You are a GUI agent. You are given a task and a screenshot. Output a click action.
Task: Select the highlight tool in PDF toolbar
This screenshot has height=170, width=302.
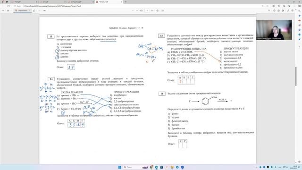(x=8, y=10)
